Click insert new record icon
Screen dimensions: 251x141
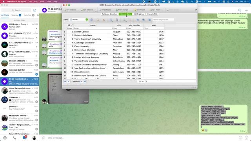pos(124,20)
